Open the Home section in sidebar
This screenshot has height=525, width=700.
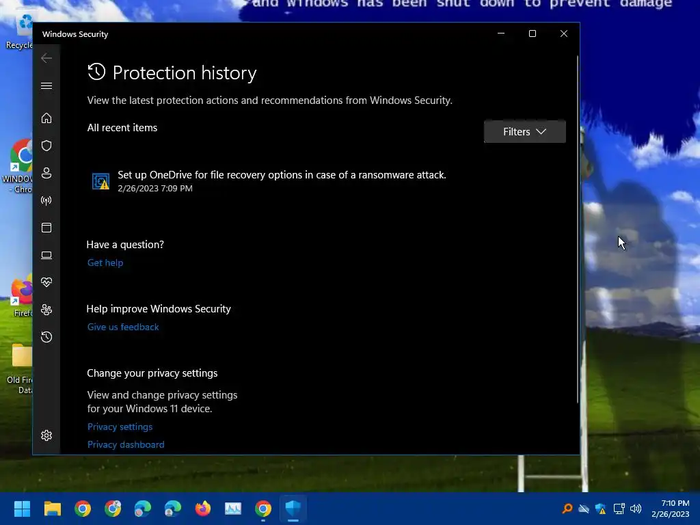(46, 118)
